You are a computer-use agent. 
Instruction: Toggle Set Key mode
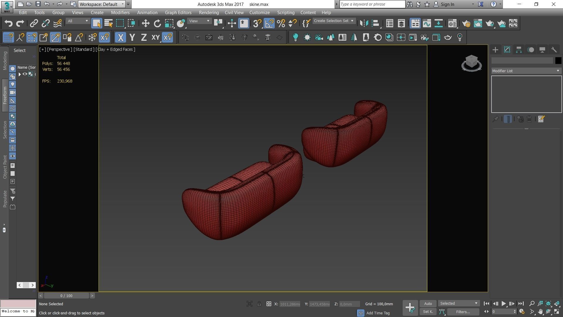[428, 312]
